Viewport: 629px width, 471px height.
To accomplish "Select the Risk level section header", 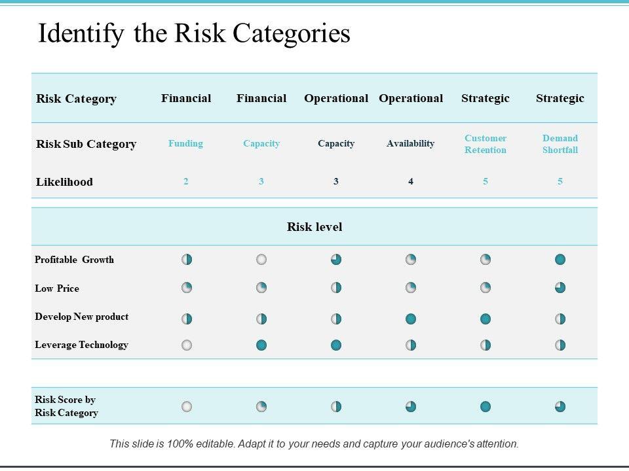I will click(314, 227).
